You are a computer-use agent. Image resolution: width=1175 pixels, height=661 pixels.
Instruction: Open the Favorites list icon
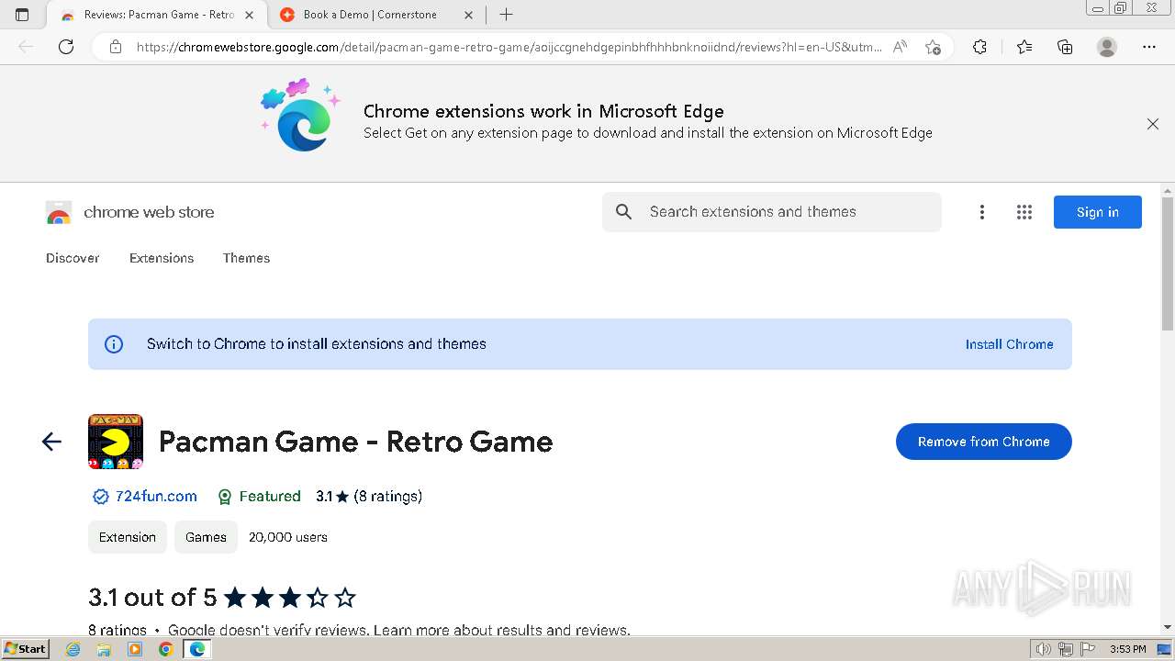pos(1024,47)
